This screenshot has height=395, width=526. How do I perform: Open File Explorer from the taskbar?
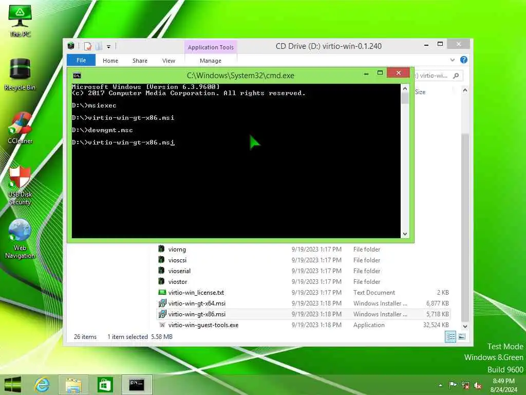(73, 385)
